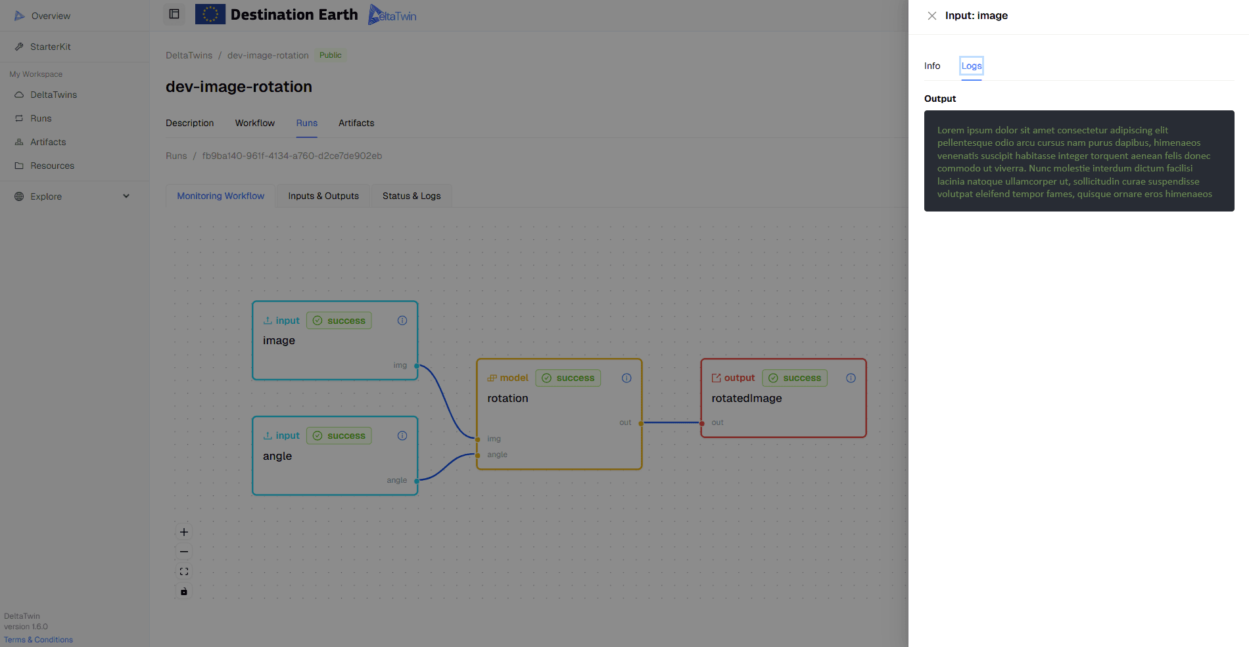Viewport: 1249px width, 647px height.
Task: Toggle the sidebar collapse icon
Action: click(x=174, y=14)
